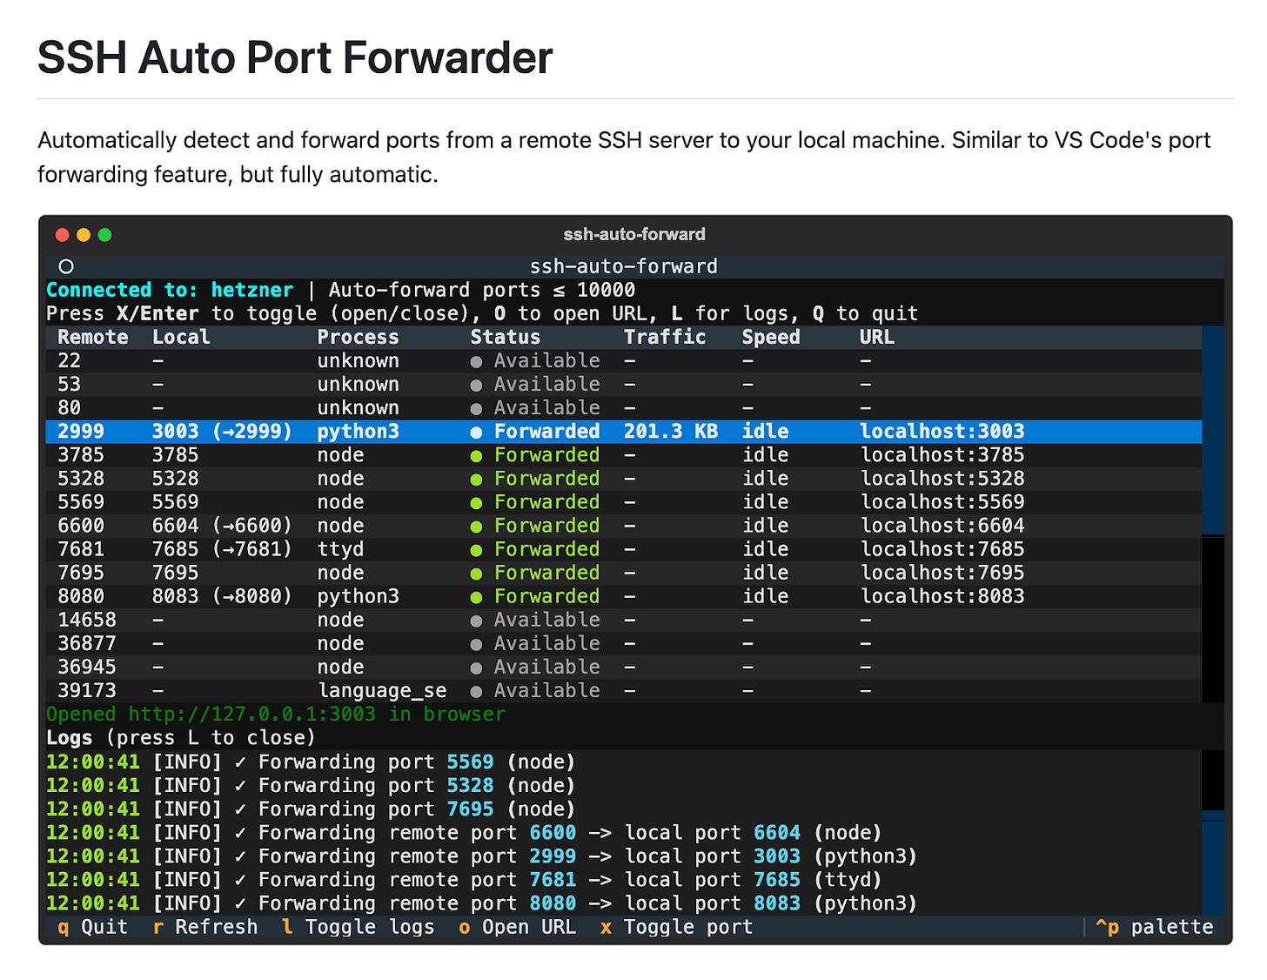Select the row for remote port 36945
This screenshot has width=1267, height=980.
pyautogui.click(x=623, y=667)
